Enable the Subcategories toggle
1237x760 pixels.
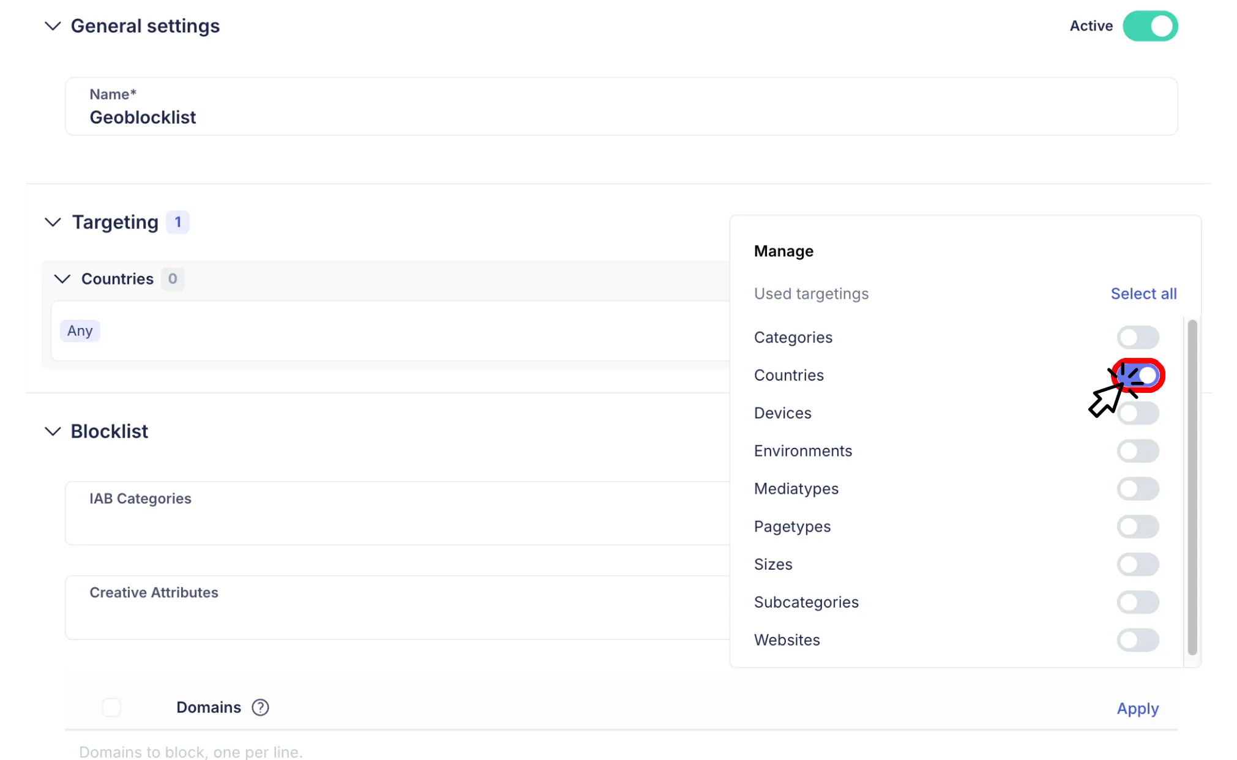[x=1138, y=603]
